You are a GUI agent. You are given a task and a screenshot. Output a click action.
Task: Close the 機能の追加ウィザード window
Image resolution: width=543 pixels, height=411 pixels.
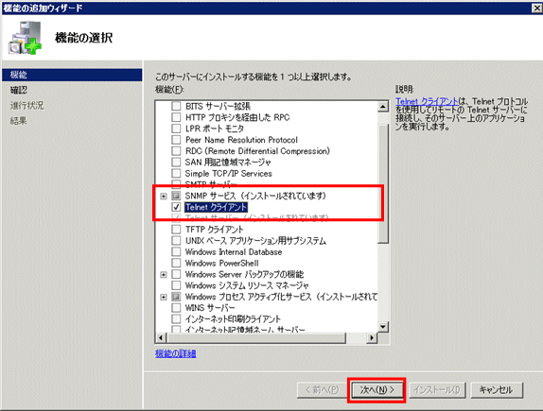pyautogui.click(x=536, y=8)
